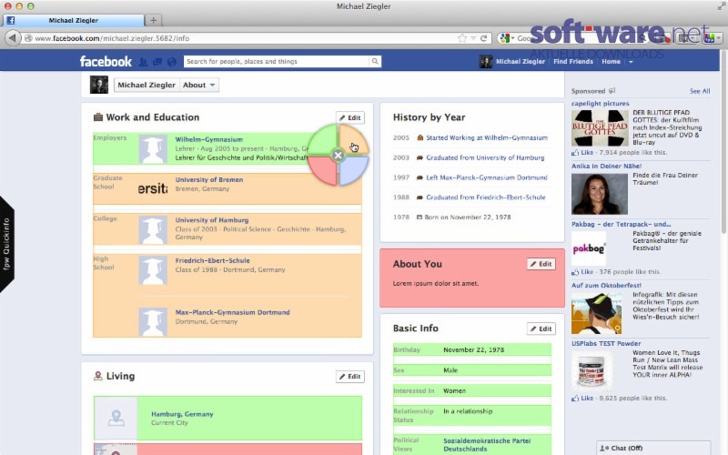Edit the About You section
Screen dimensions: 728x455
[x=541, y=264]
